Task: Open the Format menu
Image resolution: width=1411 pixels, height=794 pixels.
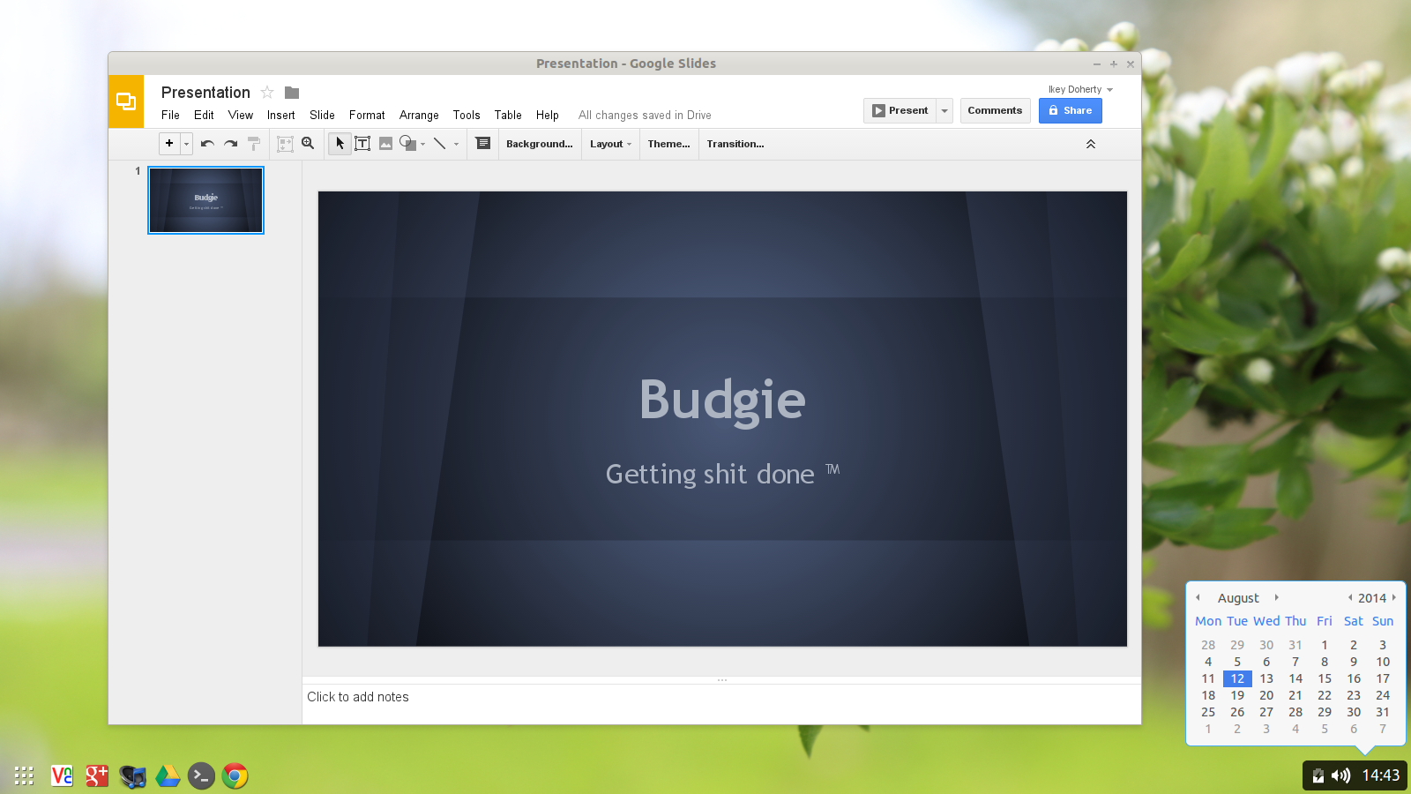Action: click(367, 115)
